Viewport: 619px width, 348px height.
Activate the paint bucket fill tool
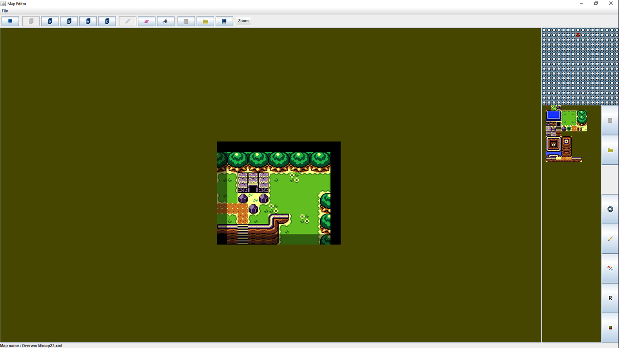pyautogui.click(x=166, y=21)
